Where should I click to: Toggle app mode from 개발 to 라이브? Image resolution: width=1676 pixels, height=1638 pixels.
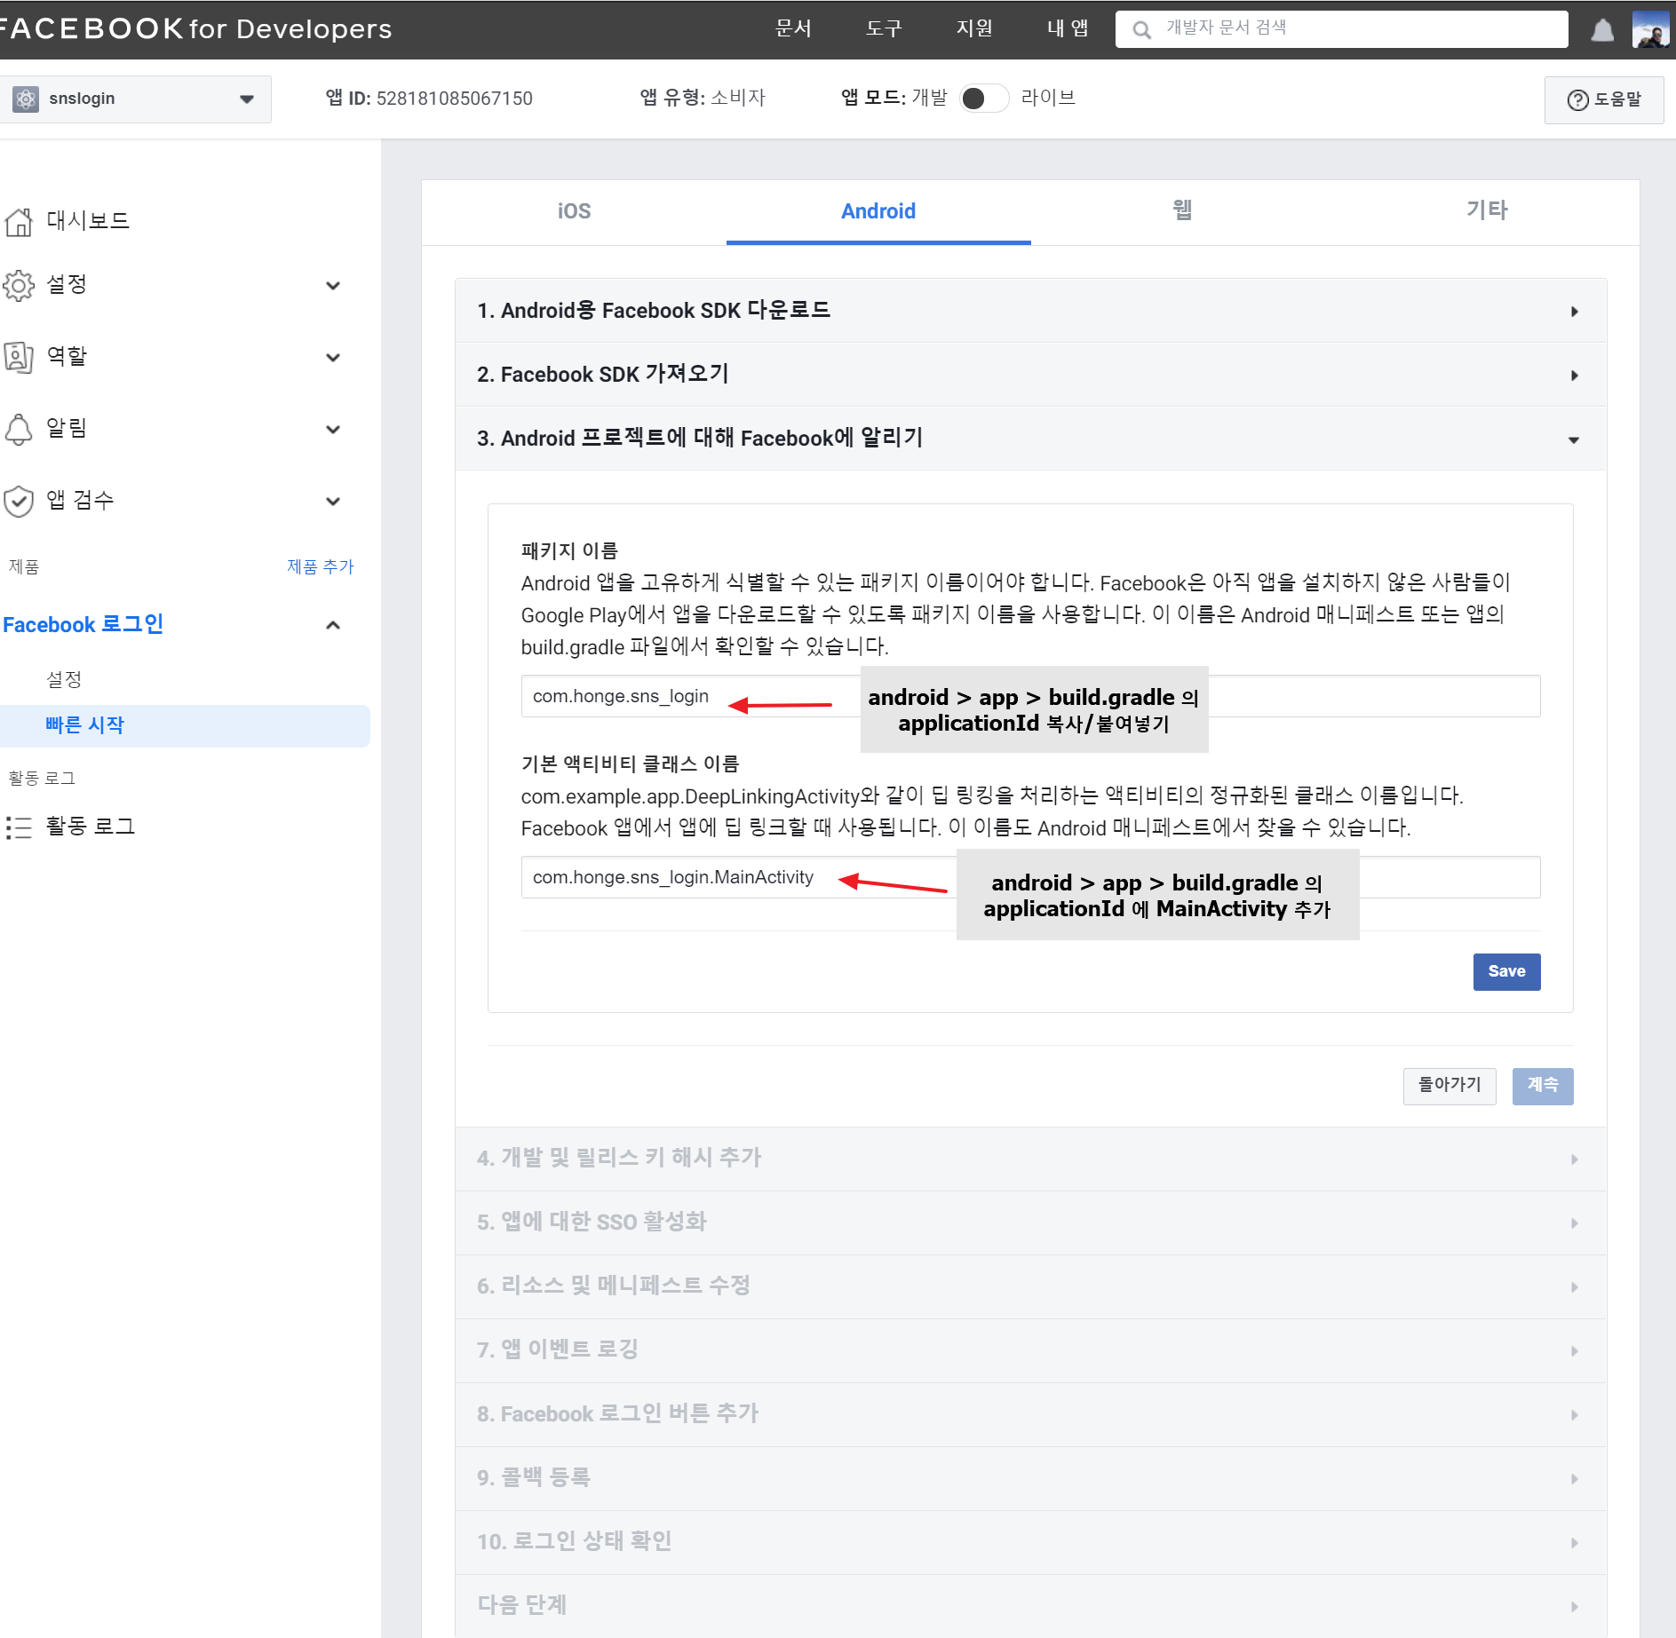click(x=984, y=98)
